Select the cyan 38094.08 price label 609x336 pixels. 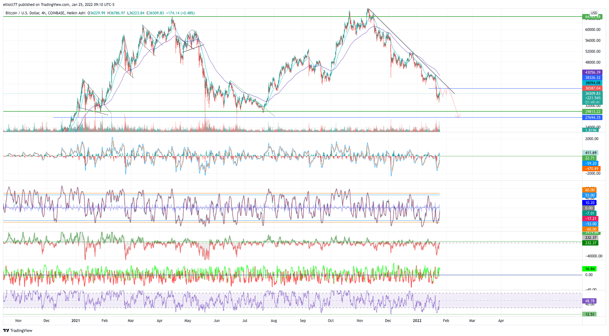[592, 83]
